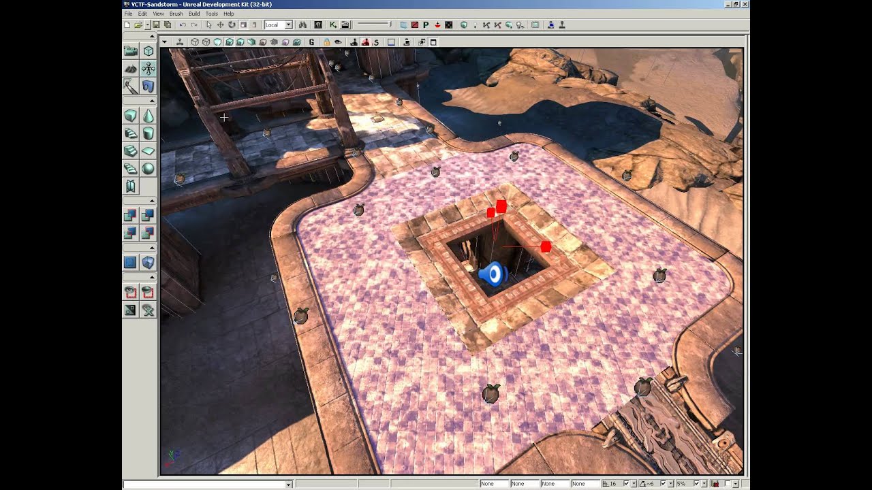Screen dimensions: 872x490
Task: Toggle Game View 'G' button
Action: [311, 42]
